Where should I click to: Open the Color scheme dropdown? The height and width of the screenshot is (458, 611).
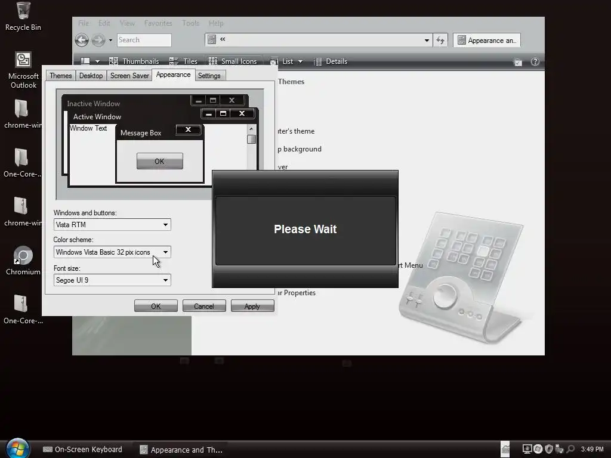coord(112,252)
